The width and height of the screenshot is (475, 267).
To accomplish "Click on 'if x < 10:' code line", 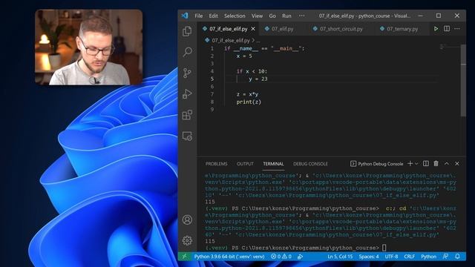I will [252, 71].
